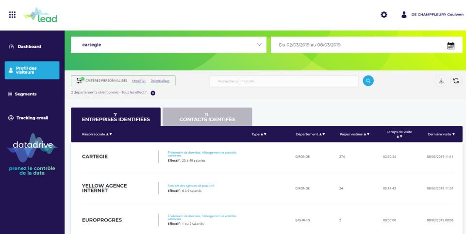Click BAS-RHIN department cell
Viewport: 466px width, 234px height.
tap(302, 220)
